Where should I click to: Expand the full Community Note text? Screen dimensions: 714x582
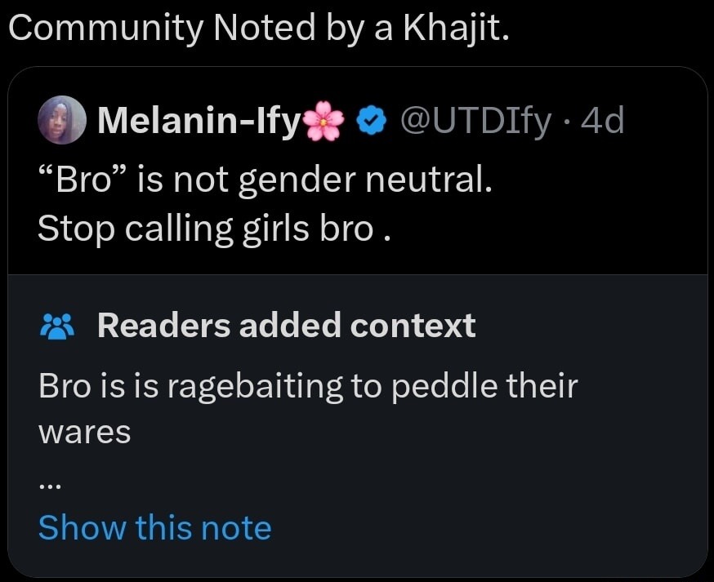155,527
